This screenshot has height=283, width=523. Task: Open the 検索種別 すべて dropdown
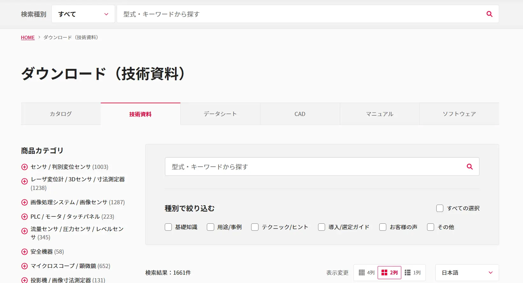[83, 14]
